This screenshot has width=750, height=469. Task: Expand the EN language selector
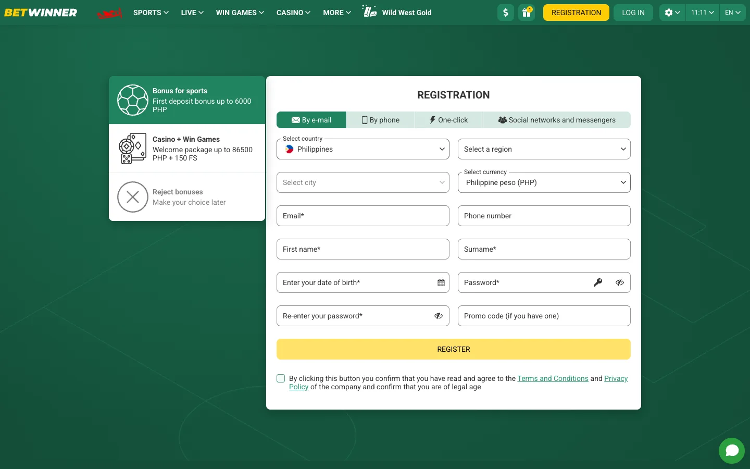click(732, 13)
